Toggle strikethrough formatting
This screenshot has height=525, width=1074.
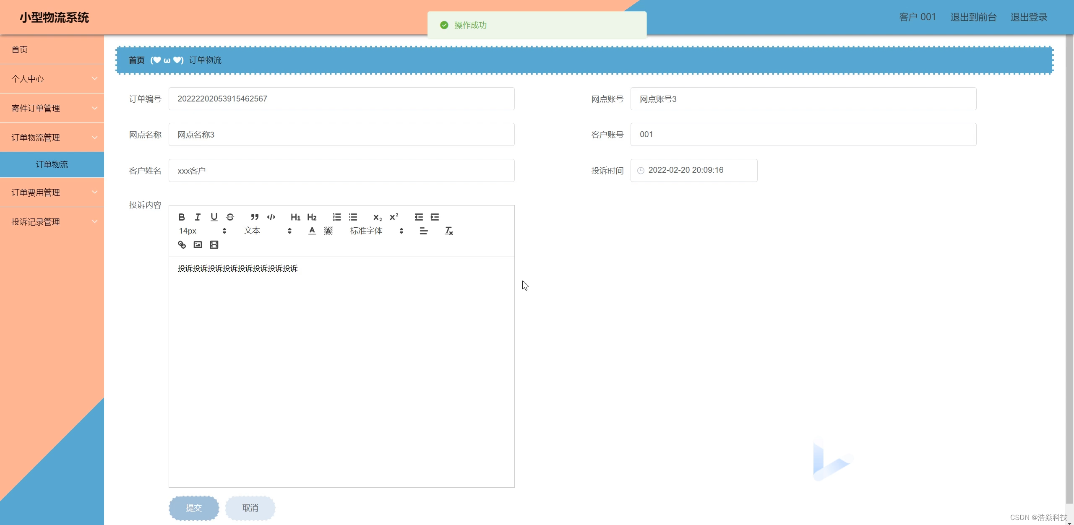(x=230, y=217)
